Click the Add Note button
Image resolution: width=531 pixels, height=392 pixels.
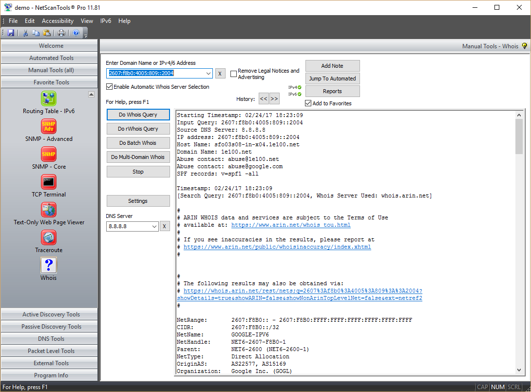coord(333,66)
